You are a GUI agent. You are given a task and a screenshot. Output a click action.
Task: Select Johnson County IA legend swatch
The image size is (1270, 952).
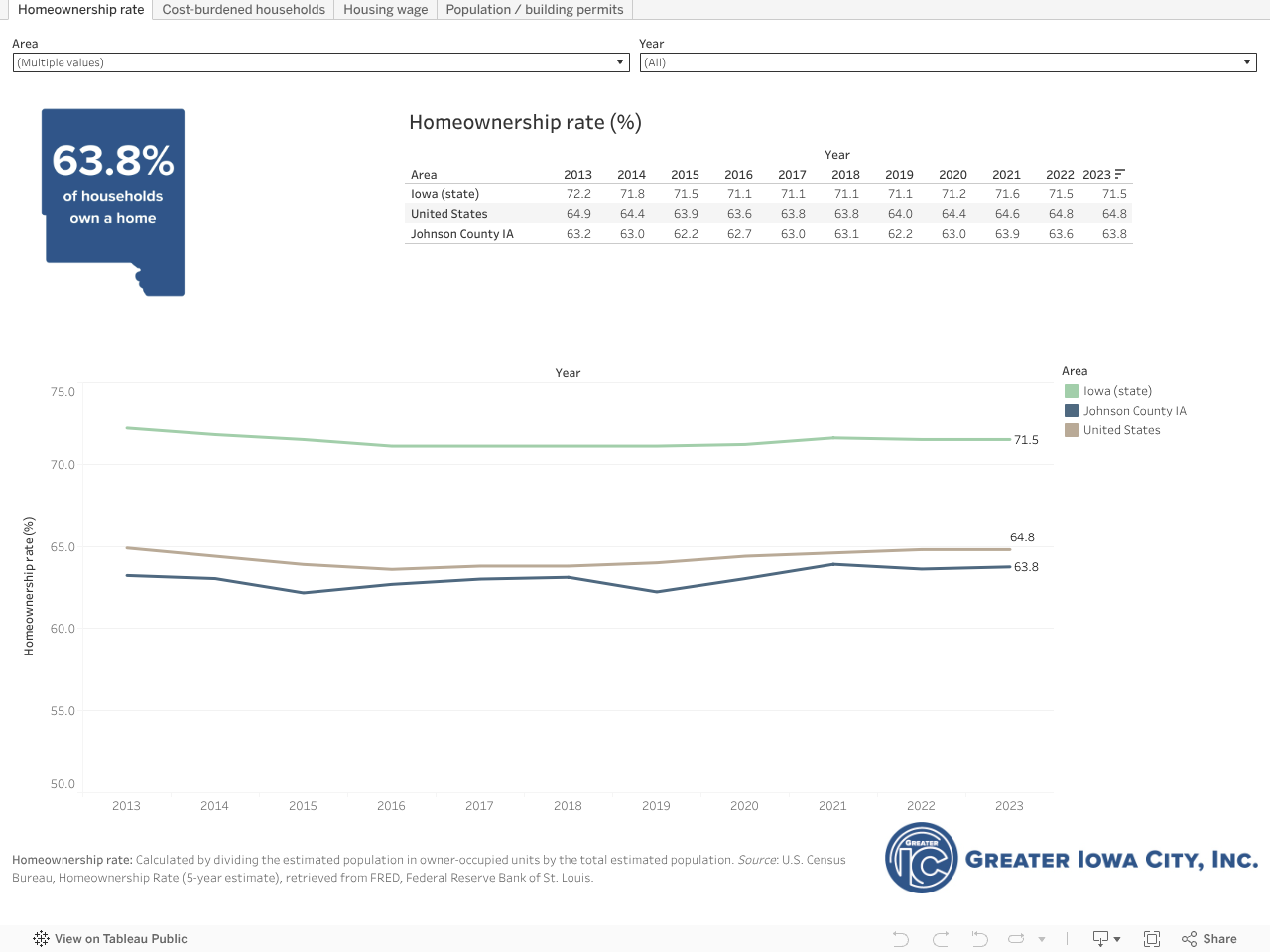(x=1072, y=411)
